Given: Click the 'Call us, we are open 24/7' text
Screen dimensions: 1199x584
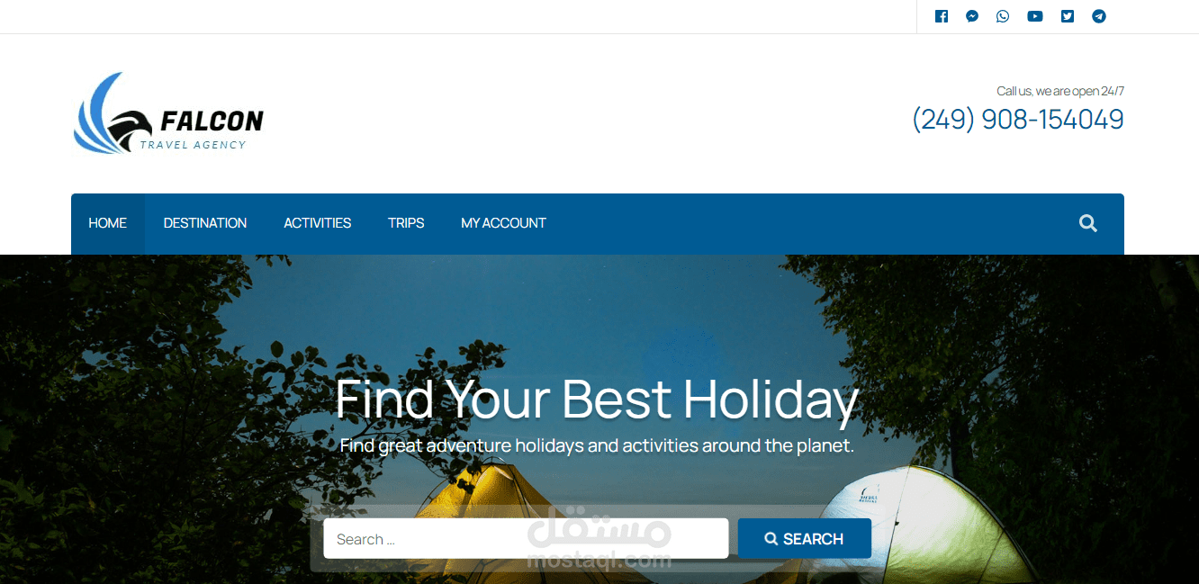Looking at the screenshot, I should point(1060,91).
